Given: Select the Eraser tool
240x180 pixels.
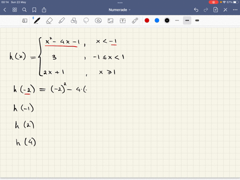Looking at the screenshot, I should click(49, 20).
